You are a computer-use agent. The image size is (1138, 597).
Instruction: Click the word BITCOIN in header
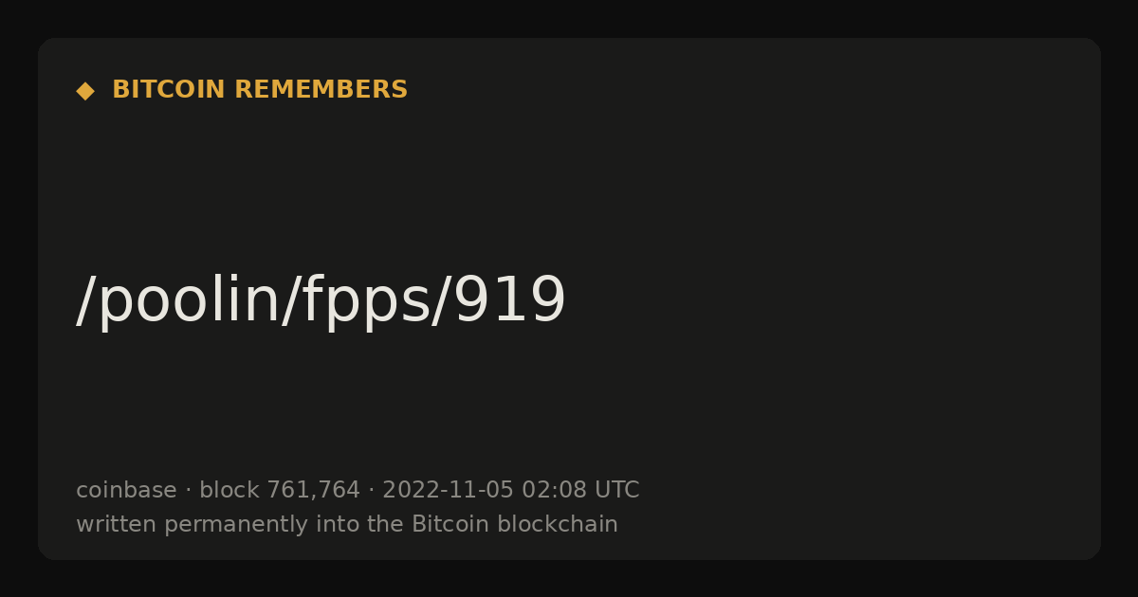coord(169,90)
